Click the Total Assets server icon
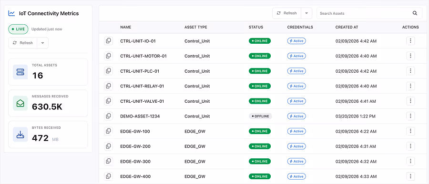Viewport: 429px width, 184px height. [20, 72]
